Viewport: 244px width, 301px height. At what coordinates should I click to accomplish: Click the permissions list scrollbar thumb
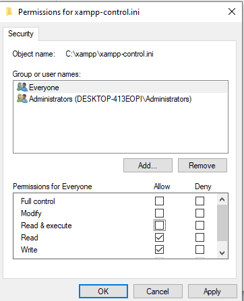[x=222, y=223]
